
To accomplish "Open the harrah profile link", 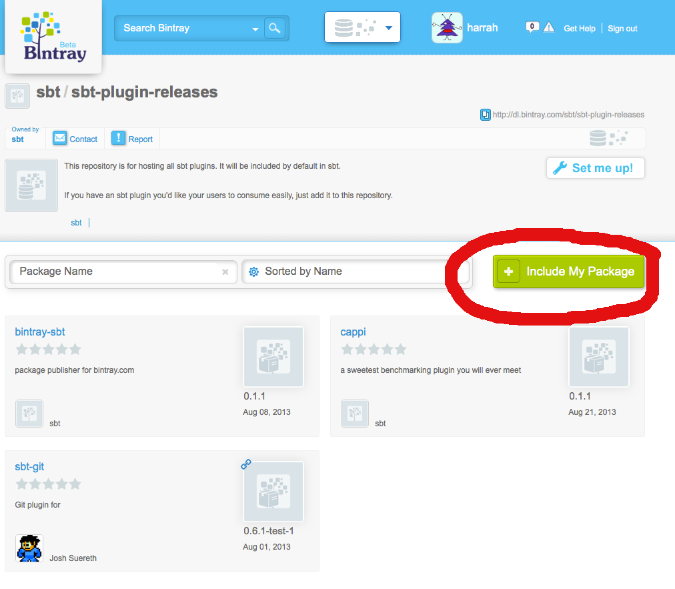I will point(482,28).
